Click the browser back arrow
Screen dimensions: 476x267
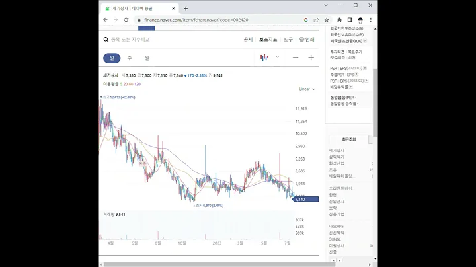[x=105, y=20]
